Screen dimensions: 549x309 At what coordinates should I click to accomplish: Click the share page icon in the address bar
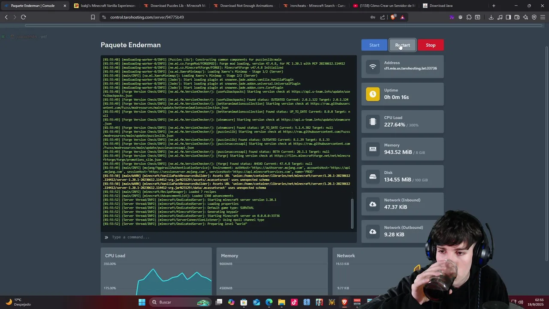pos(382,17)
